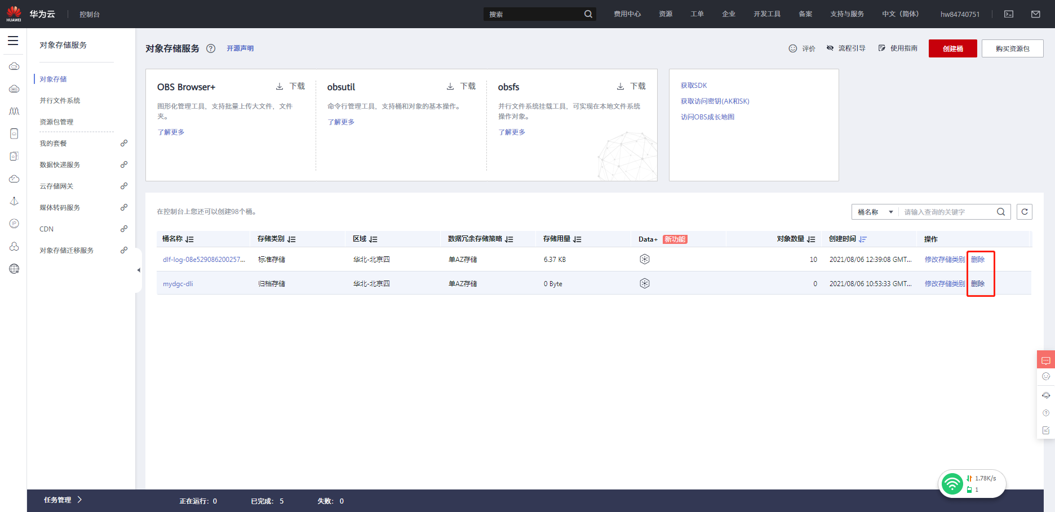Open the 获取访问密钥(AK和SK) link
Image resolution: width=1055 pixels, height=512 pixels.
[715, 101]
